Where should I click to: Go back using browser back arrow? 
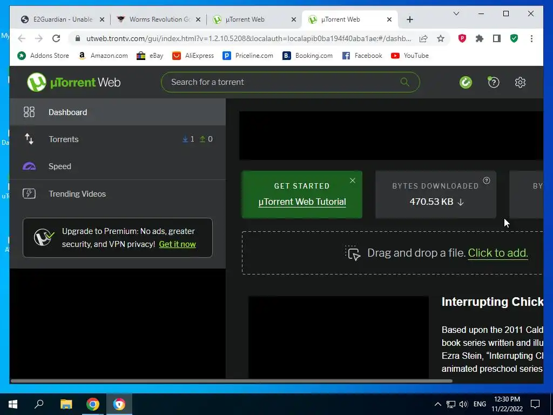click(22, 38)
